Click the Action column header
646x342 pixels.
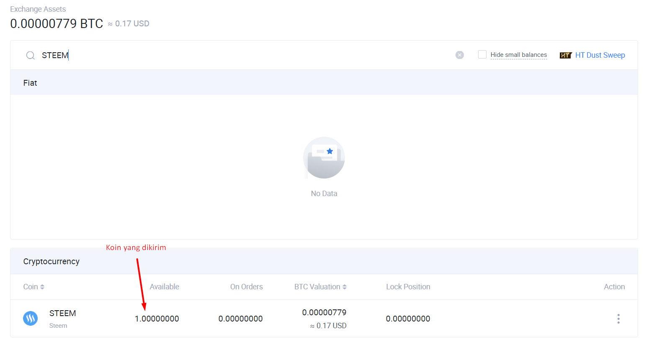(x=614, y=287)
